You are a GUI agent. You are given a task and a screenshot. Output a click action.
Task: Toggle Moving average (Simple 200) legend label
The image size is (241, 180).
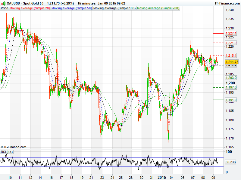(158, 8)
